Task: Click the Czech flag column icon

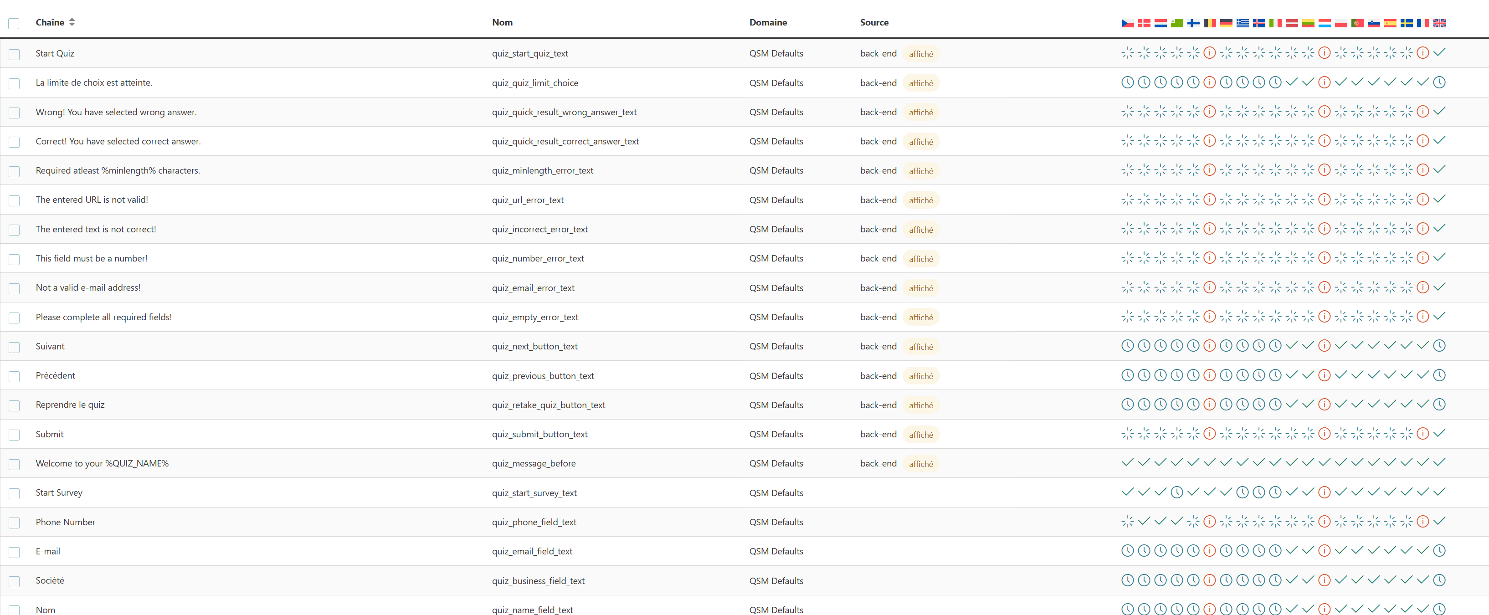Action: point(1127,23)
